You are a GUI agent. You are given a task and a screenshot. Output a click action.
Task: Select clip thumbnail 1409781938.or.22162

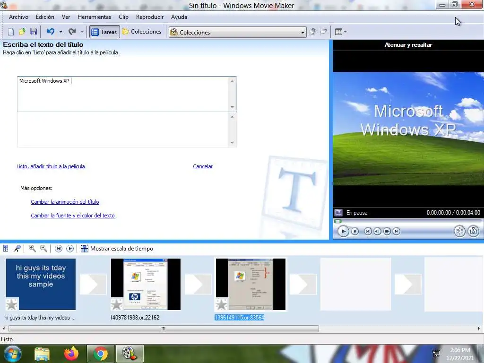146,284
